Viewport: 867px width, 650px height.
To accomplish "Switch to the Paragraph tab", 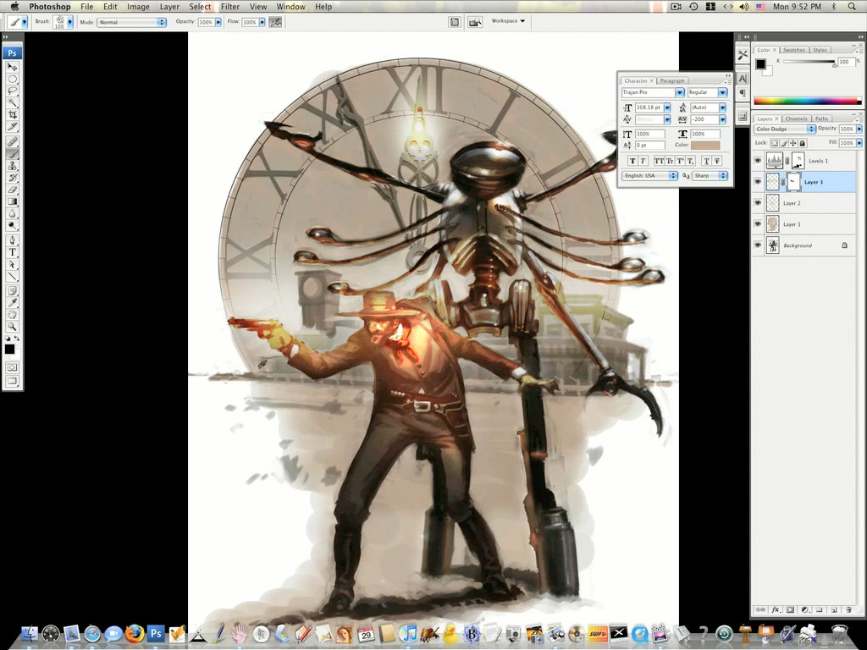I will pos(672,81).
